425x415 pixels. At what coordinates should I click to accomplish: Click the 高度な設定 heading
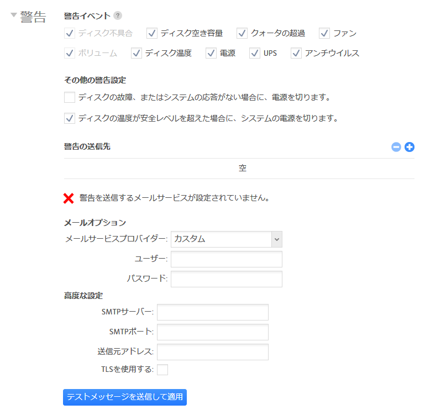pos(83,296)
